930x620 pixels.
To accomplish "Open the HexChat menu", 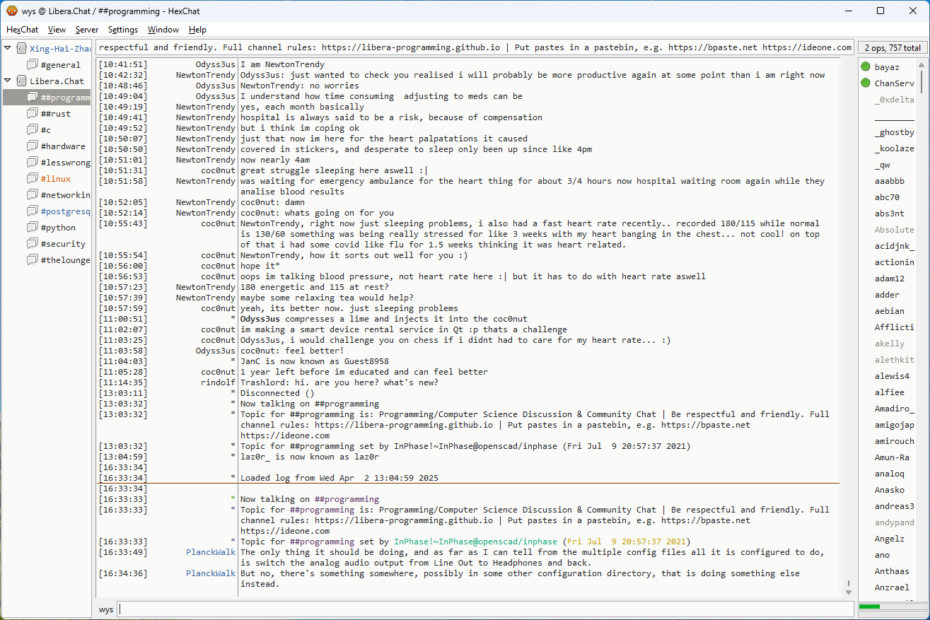I will pos(23,30).
